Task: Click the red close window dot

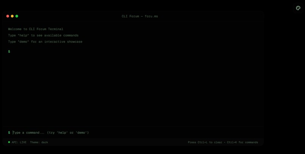Action: pos(8,16)
